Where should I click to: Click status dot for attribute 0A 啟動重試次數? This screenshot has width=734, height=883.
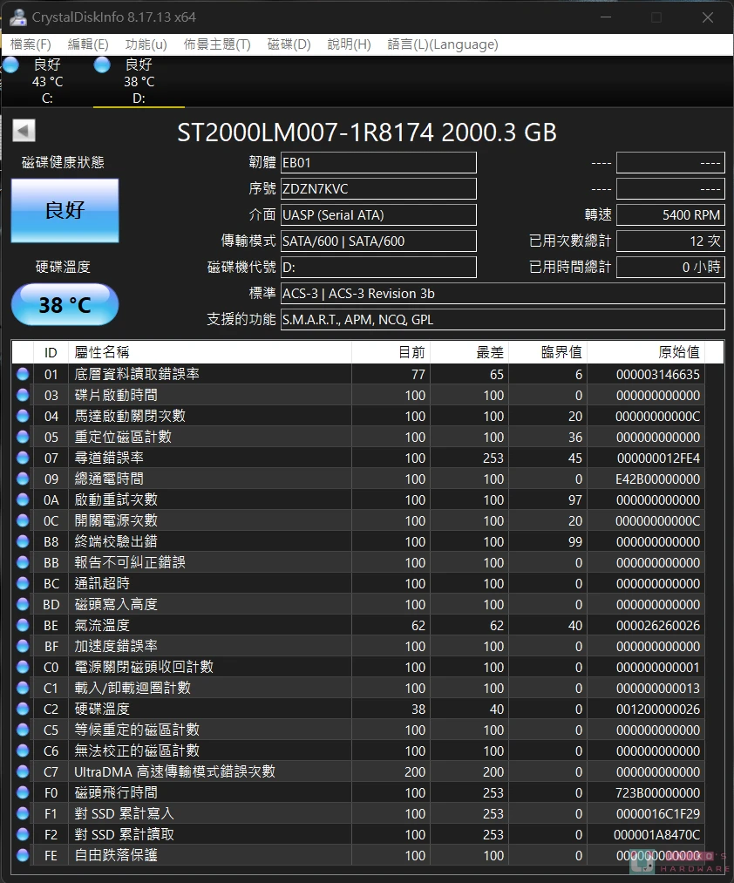point(23,499)
